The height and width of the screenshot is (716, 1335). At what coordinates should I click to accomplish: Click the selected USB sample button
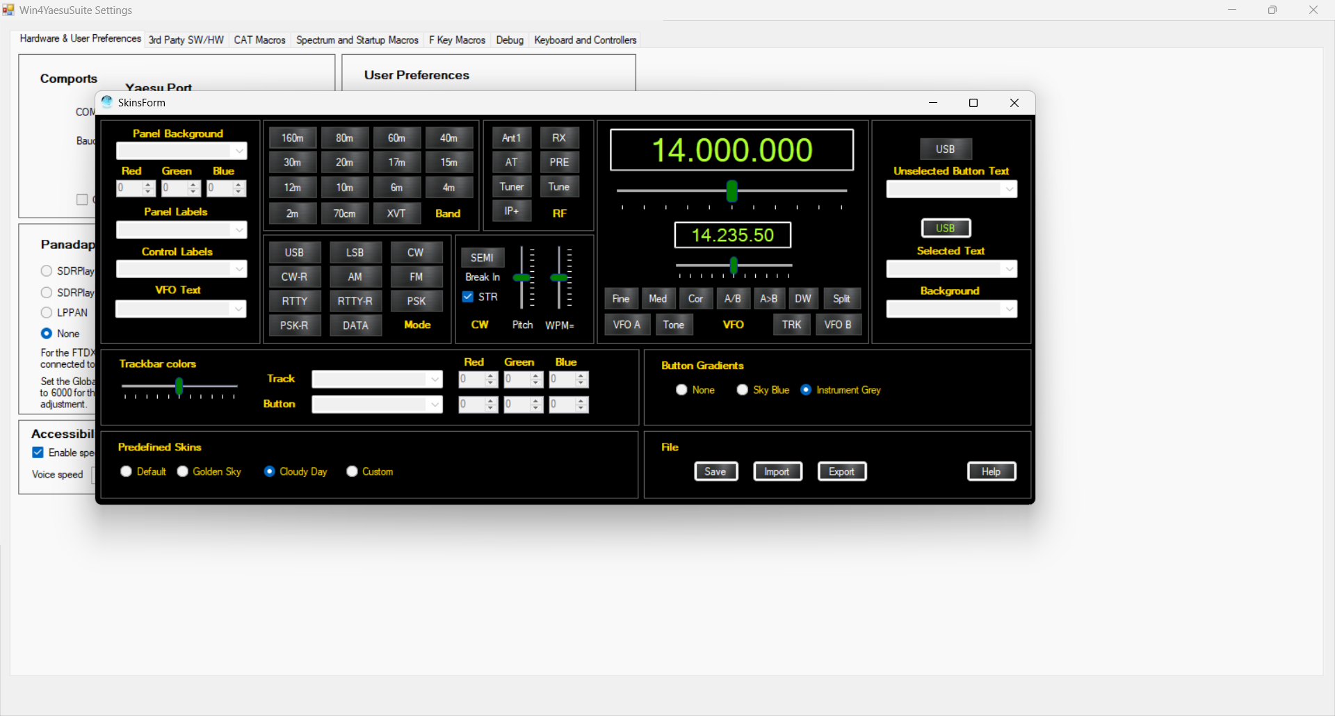tap(946, 228)
